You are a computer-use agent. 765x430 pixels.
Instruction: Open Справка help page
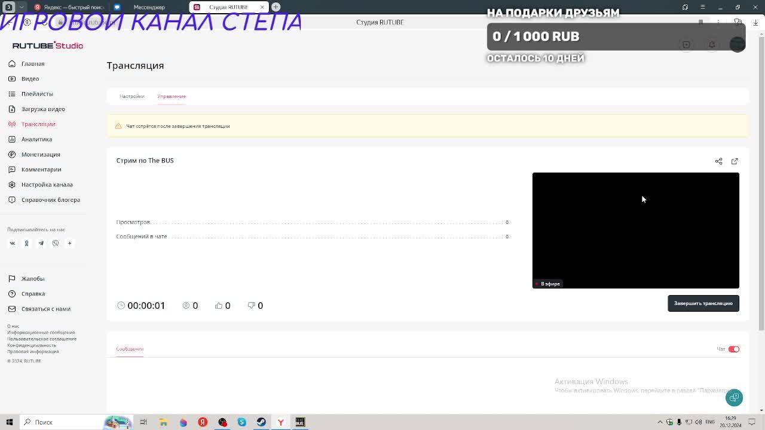tap(33, 294)
